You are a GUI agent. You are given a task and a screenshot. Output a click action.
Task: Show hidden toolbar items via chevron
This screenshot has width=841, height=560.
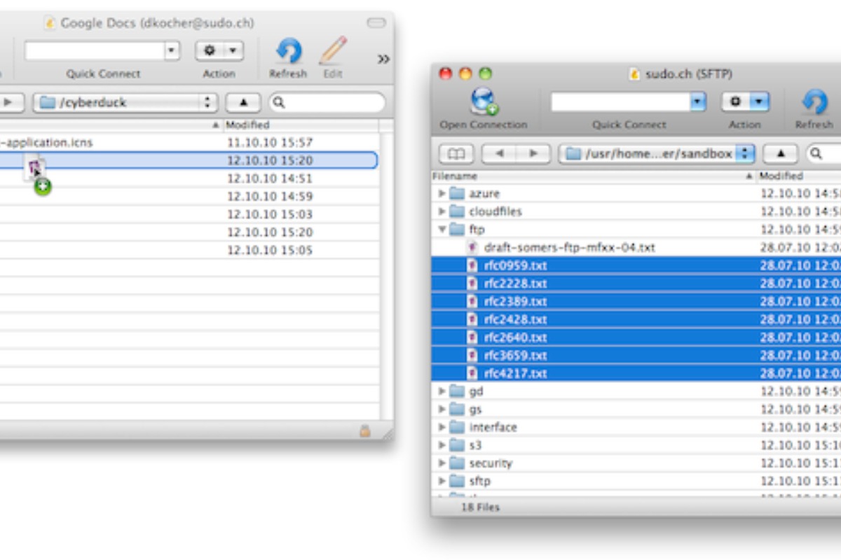click(x=383, y=59)
